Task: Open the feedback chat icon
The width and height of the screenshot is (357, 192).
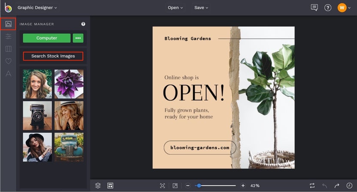Action: 314,8
